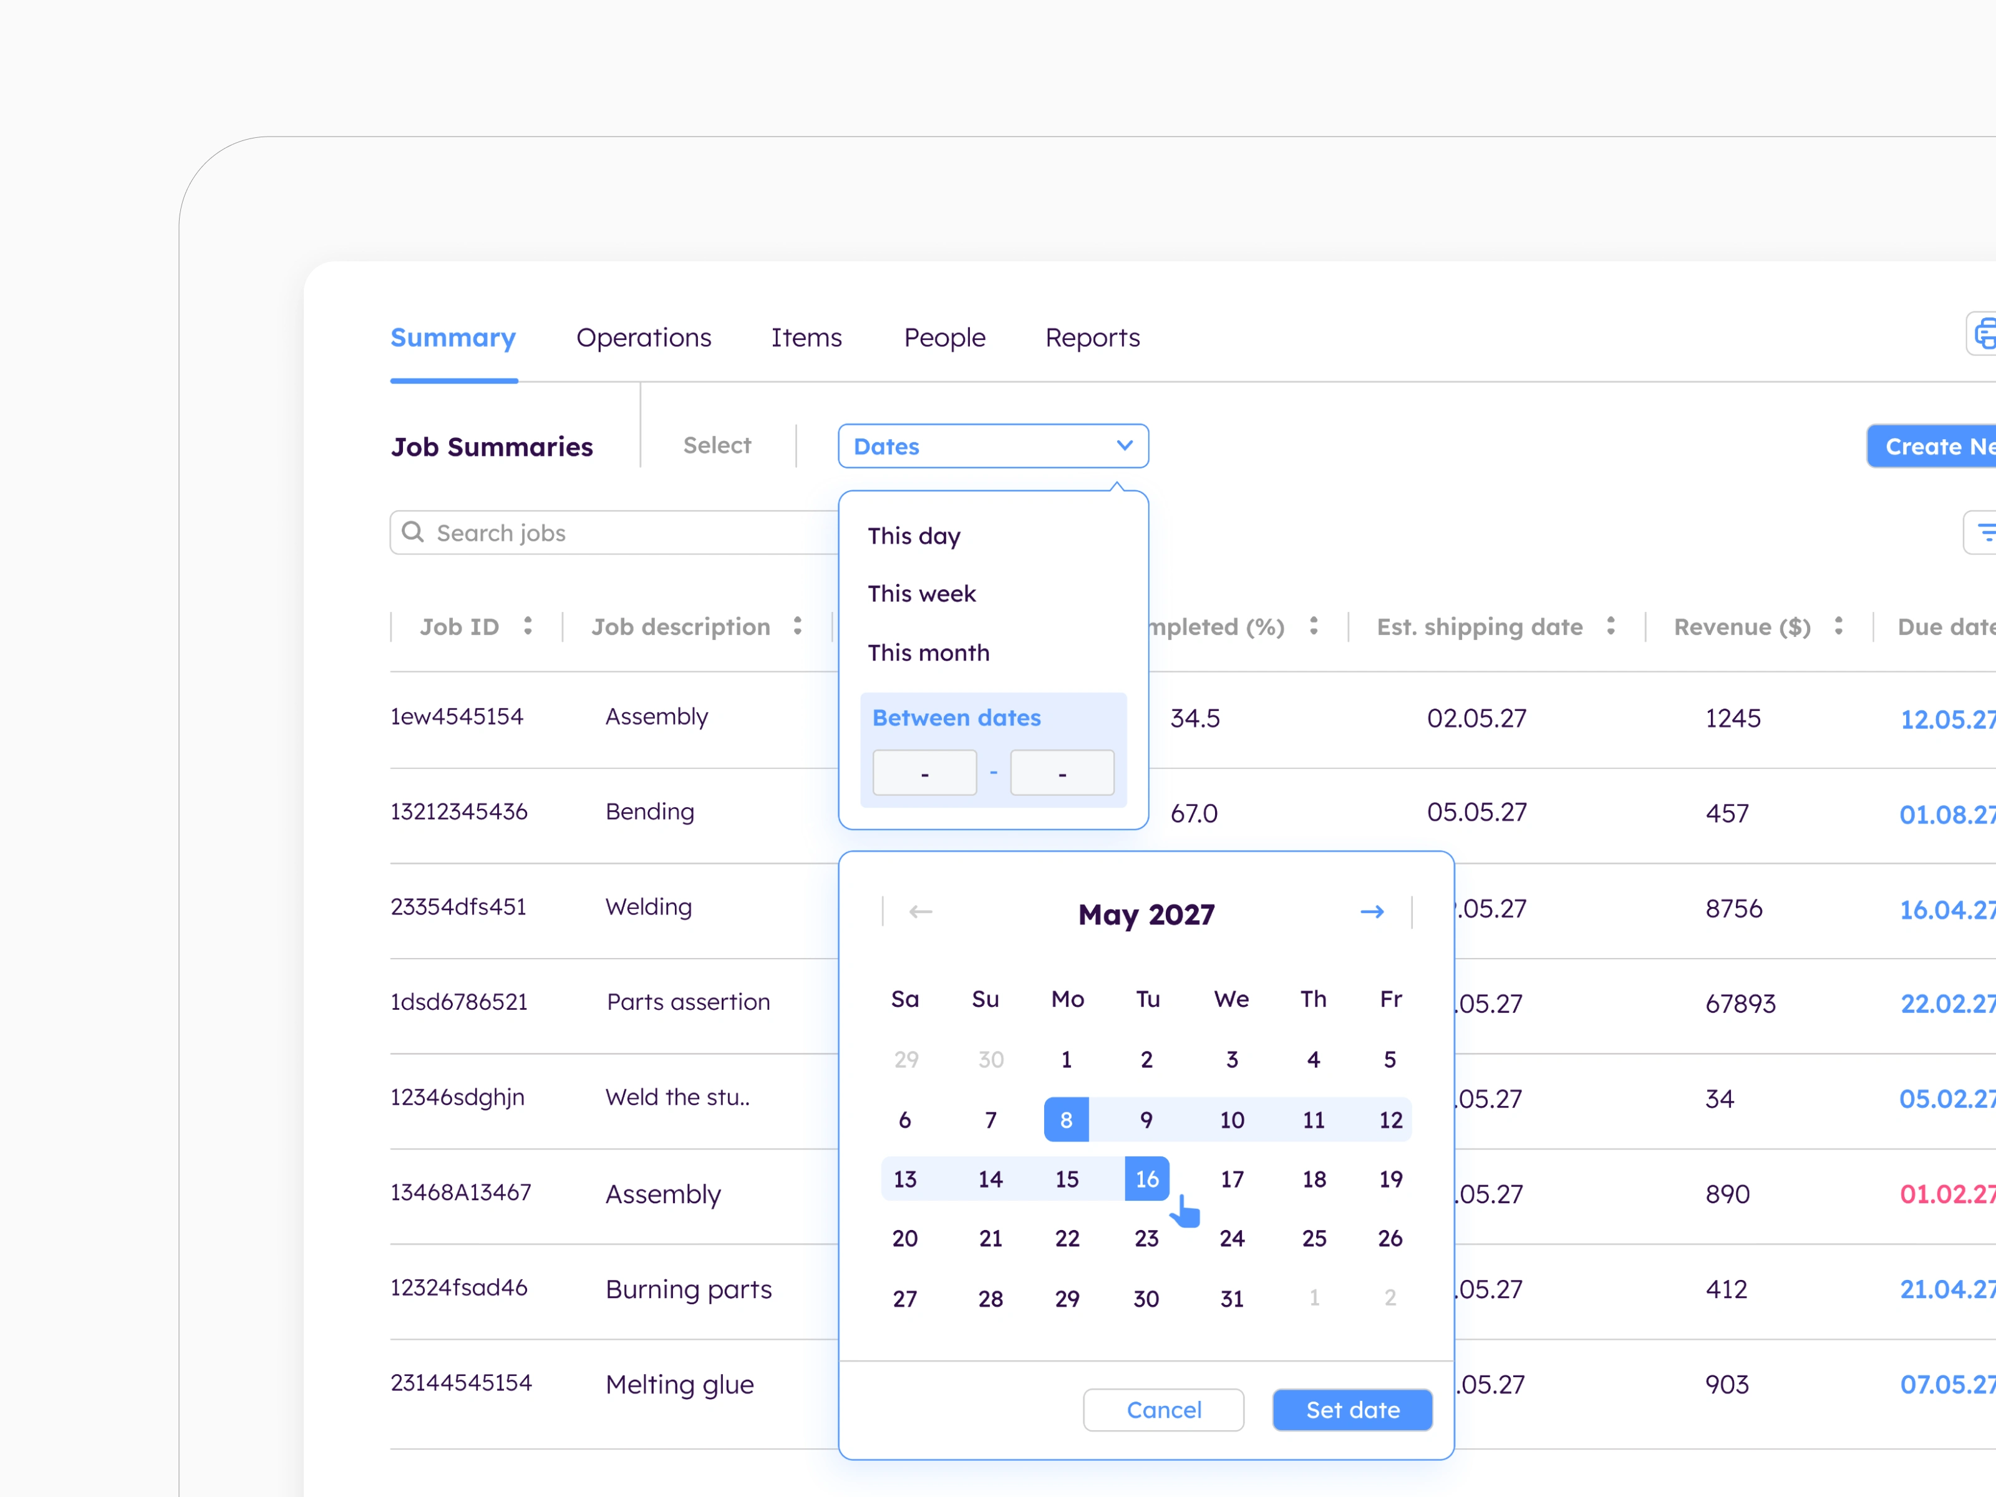1996x1497 pixels.
Task: Select day 23 in the May 2027 calendar
Action: click(1146, 1238)
